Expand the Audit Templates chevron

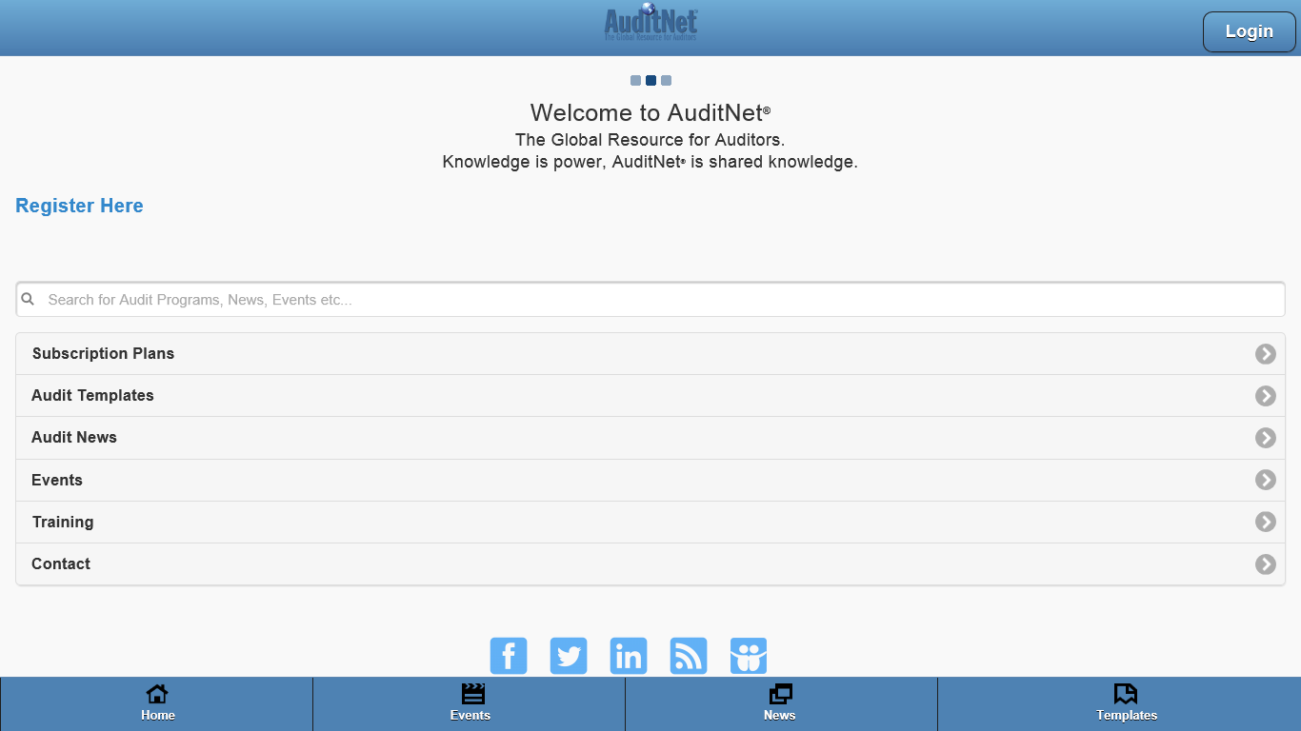click(x=1265, y=396)
